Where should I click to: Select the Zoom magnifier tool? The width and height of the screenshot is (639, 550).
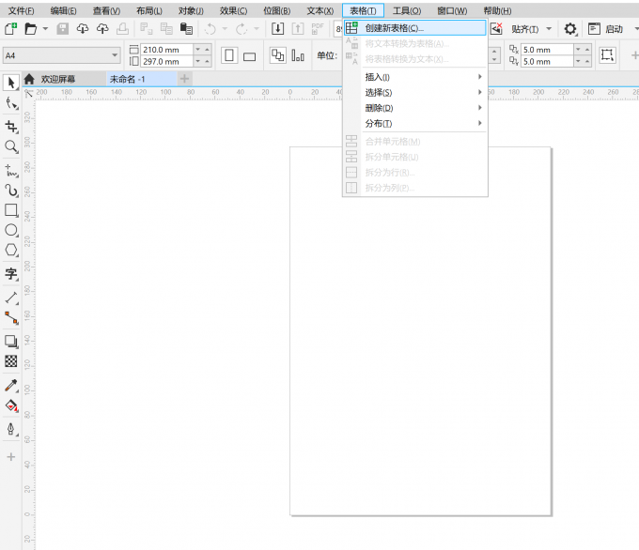pos(11,147)
